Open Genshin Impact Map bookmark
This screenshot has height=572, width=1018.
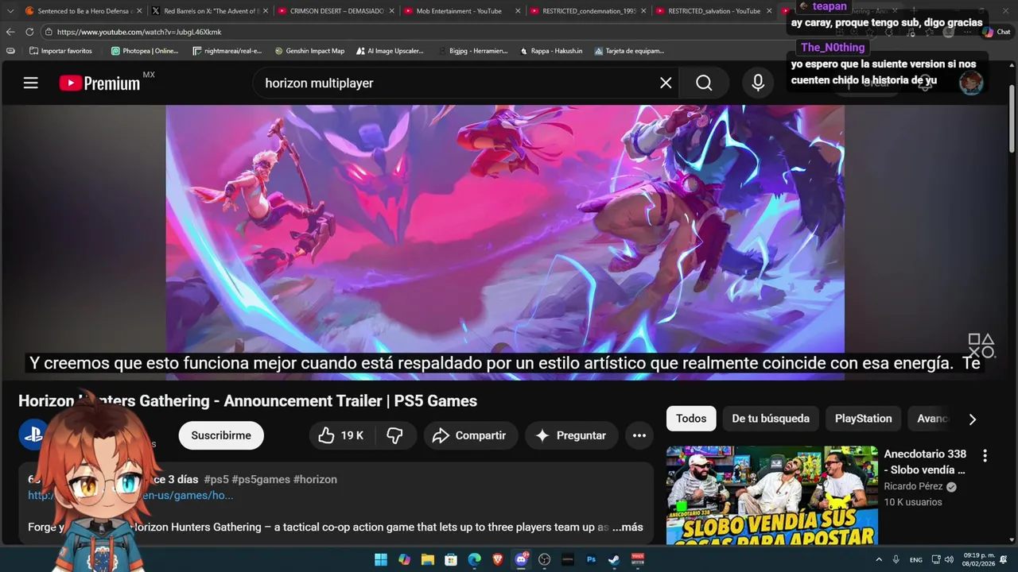(309, 51)
